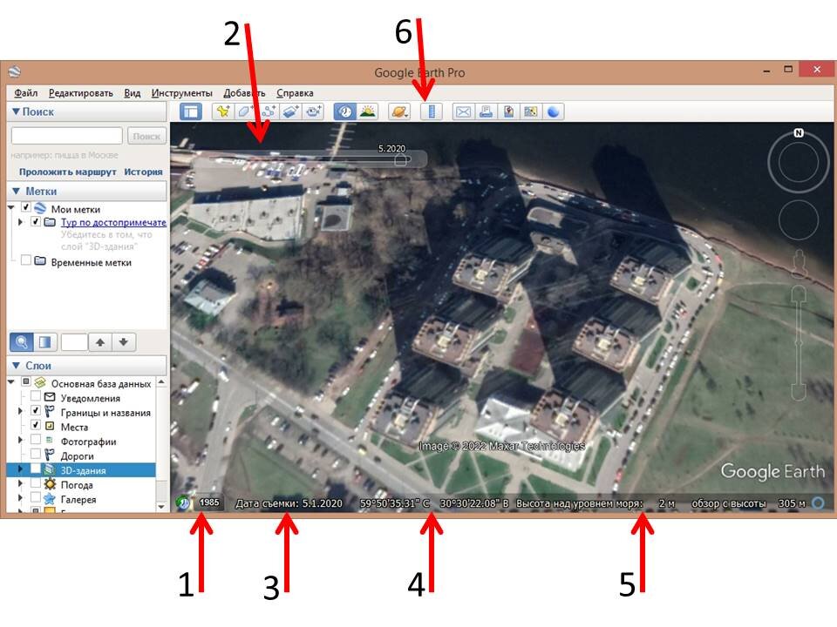Click the layers list scroll-up arrow
The height and width of the screenshot is (627, 837).
(x=161, y=382)
